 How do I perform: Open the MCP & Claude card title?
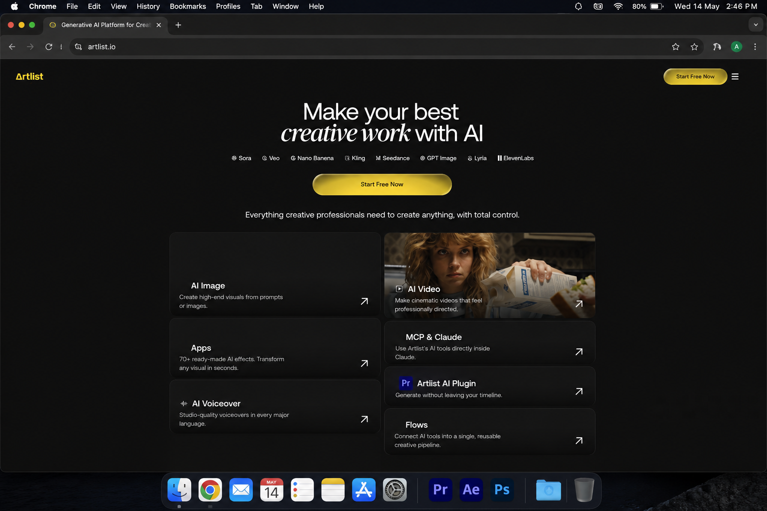433,337
